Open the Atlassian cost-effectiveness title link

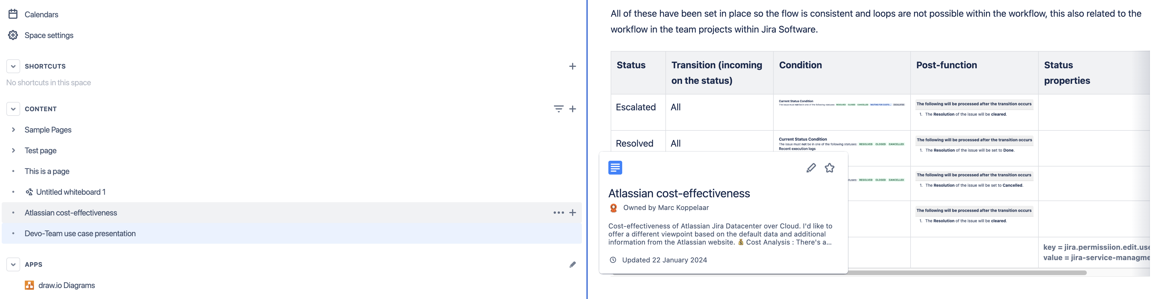point(679,193)
